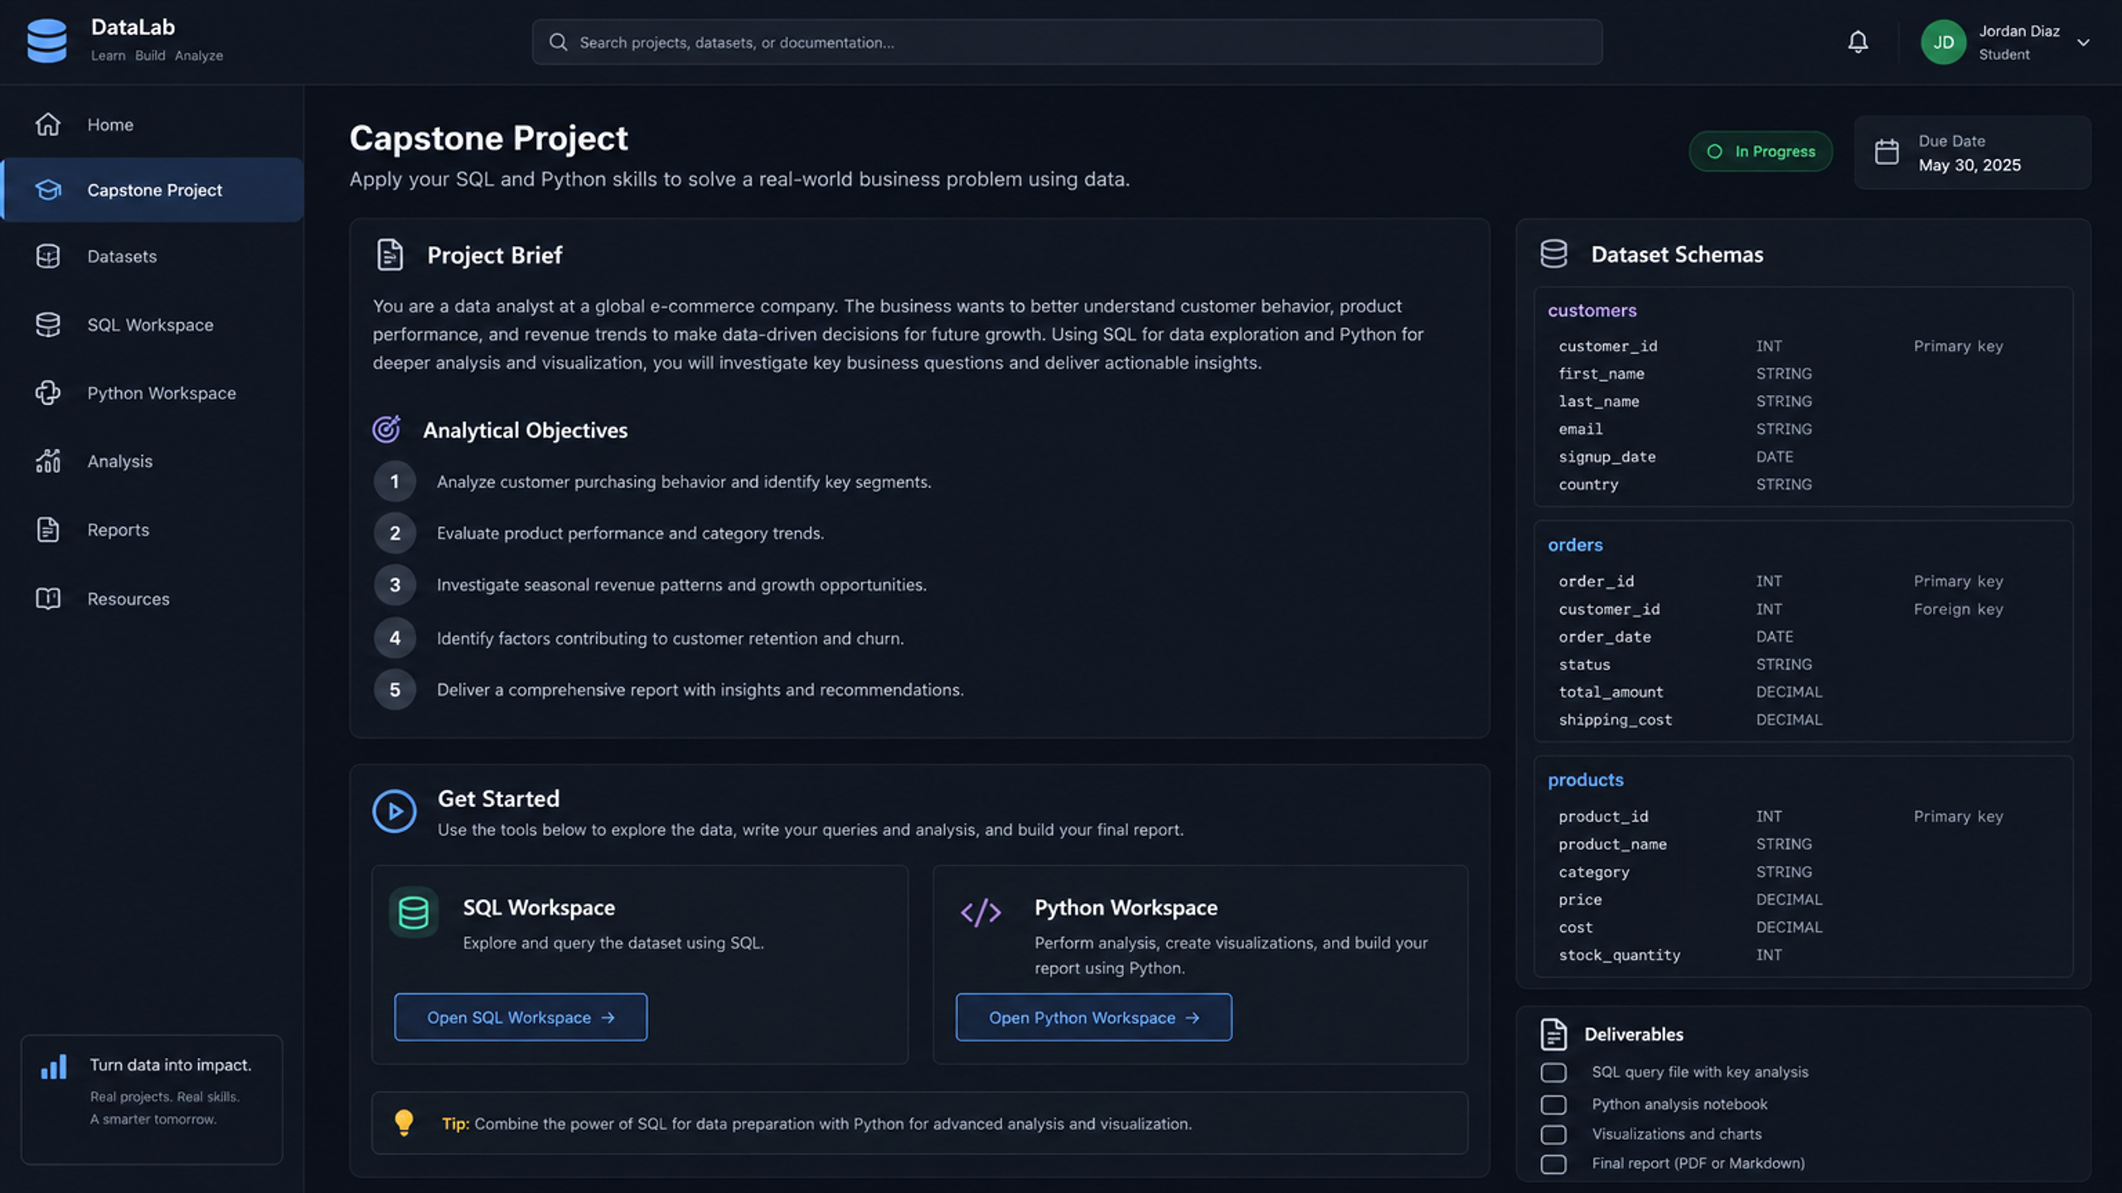Click the Deliverables document icon

[x=1553, y=1035]
